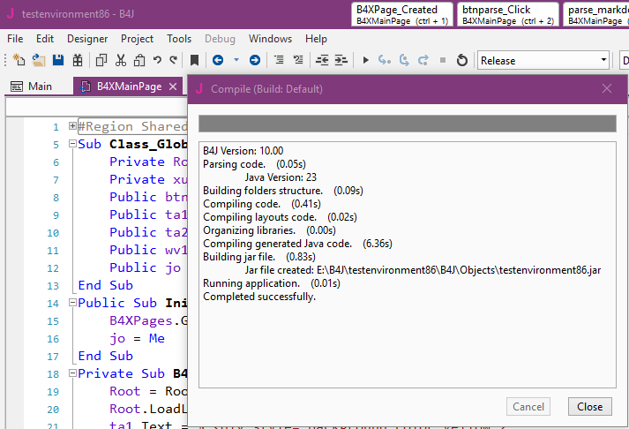Image resolution: width=629 pixels, height=429 pixels.
Task: Click the compile progress bar
Action: pos(408,124)
